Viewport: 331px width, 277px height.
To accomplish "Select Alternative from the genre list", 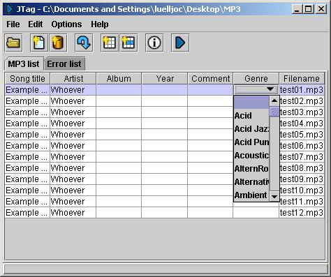I will click(251, 182).
